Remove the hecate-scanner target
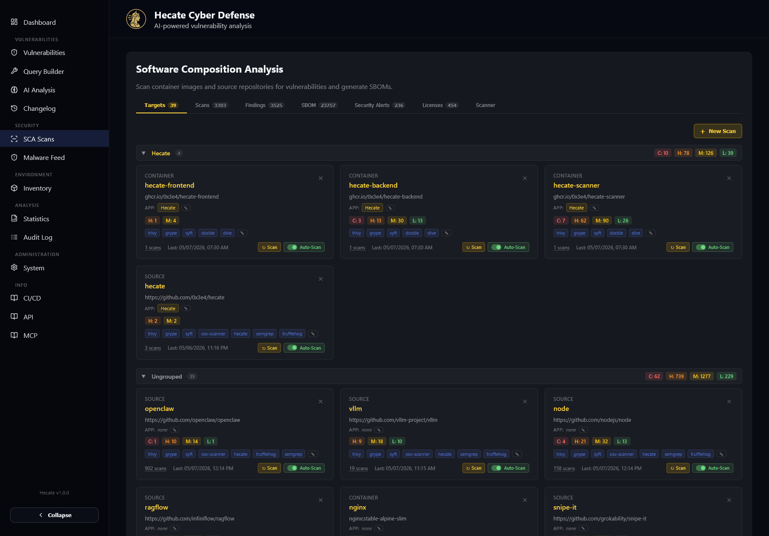 pos(729,178)
